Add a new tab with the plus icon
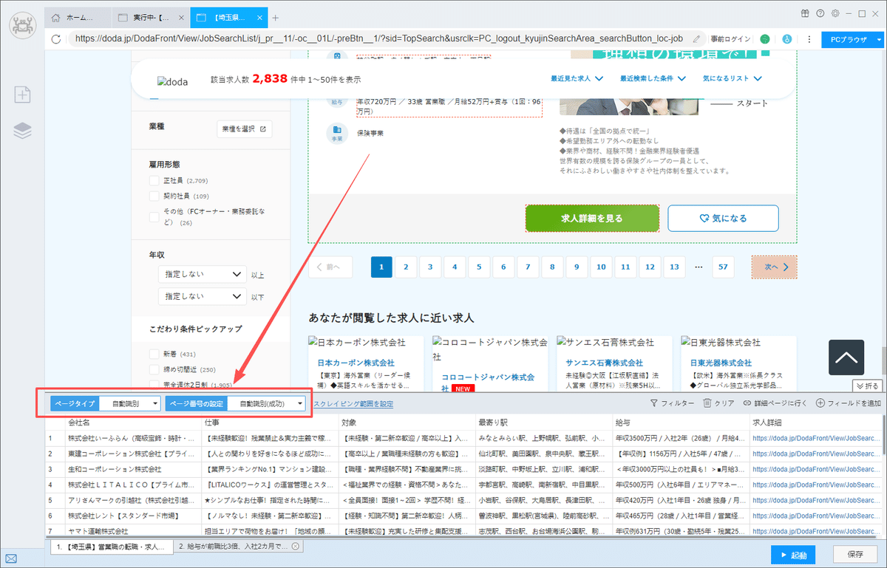This screenshot has height=568, width=887. (x=275, y=18)
